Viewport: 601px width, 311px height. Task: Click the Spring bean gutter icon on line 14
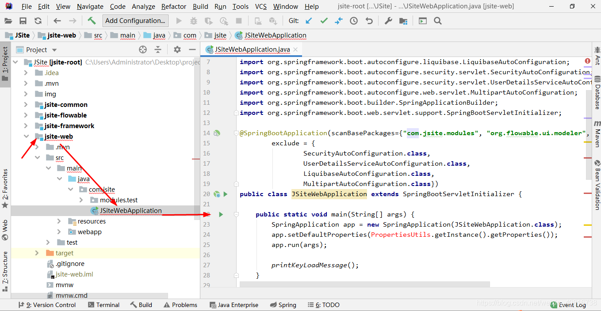[x=217, y=133]
